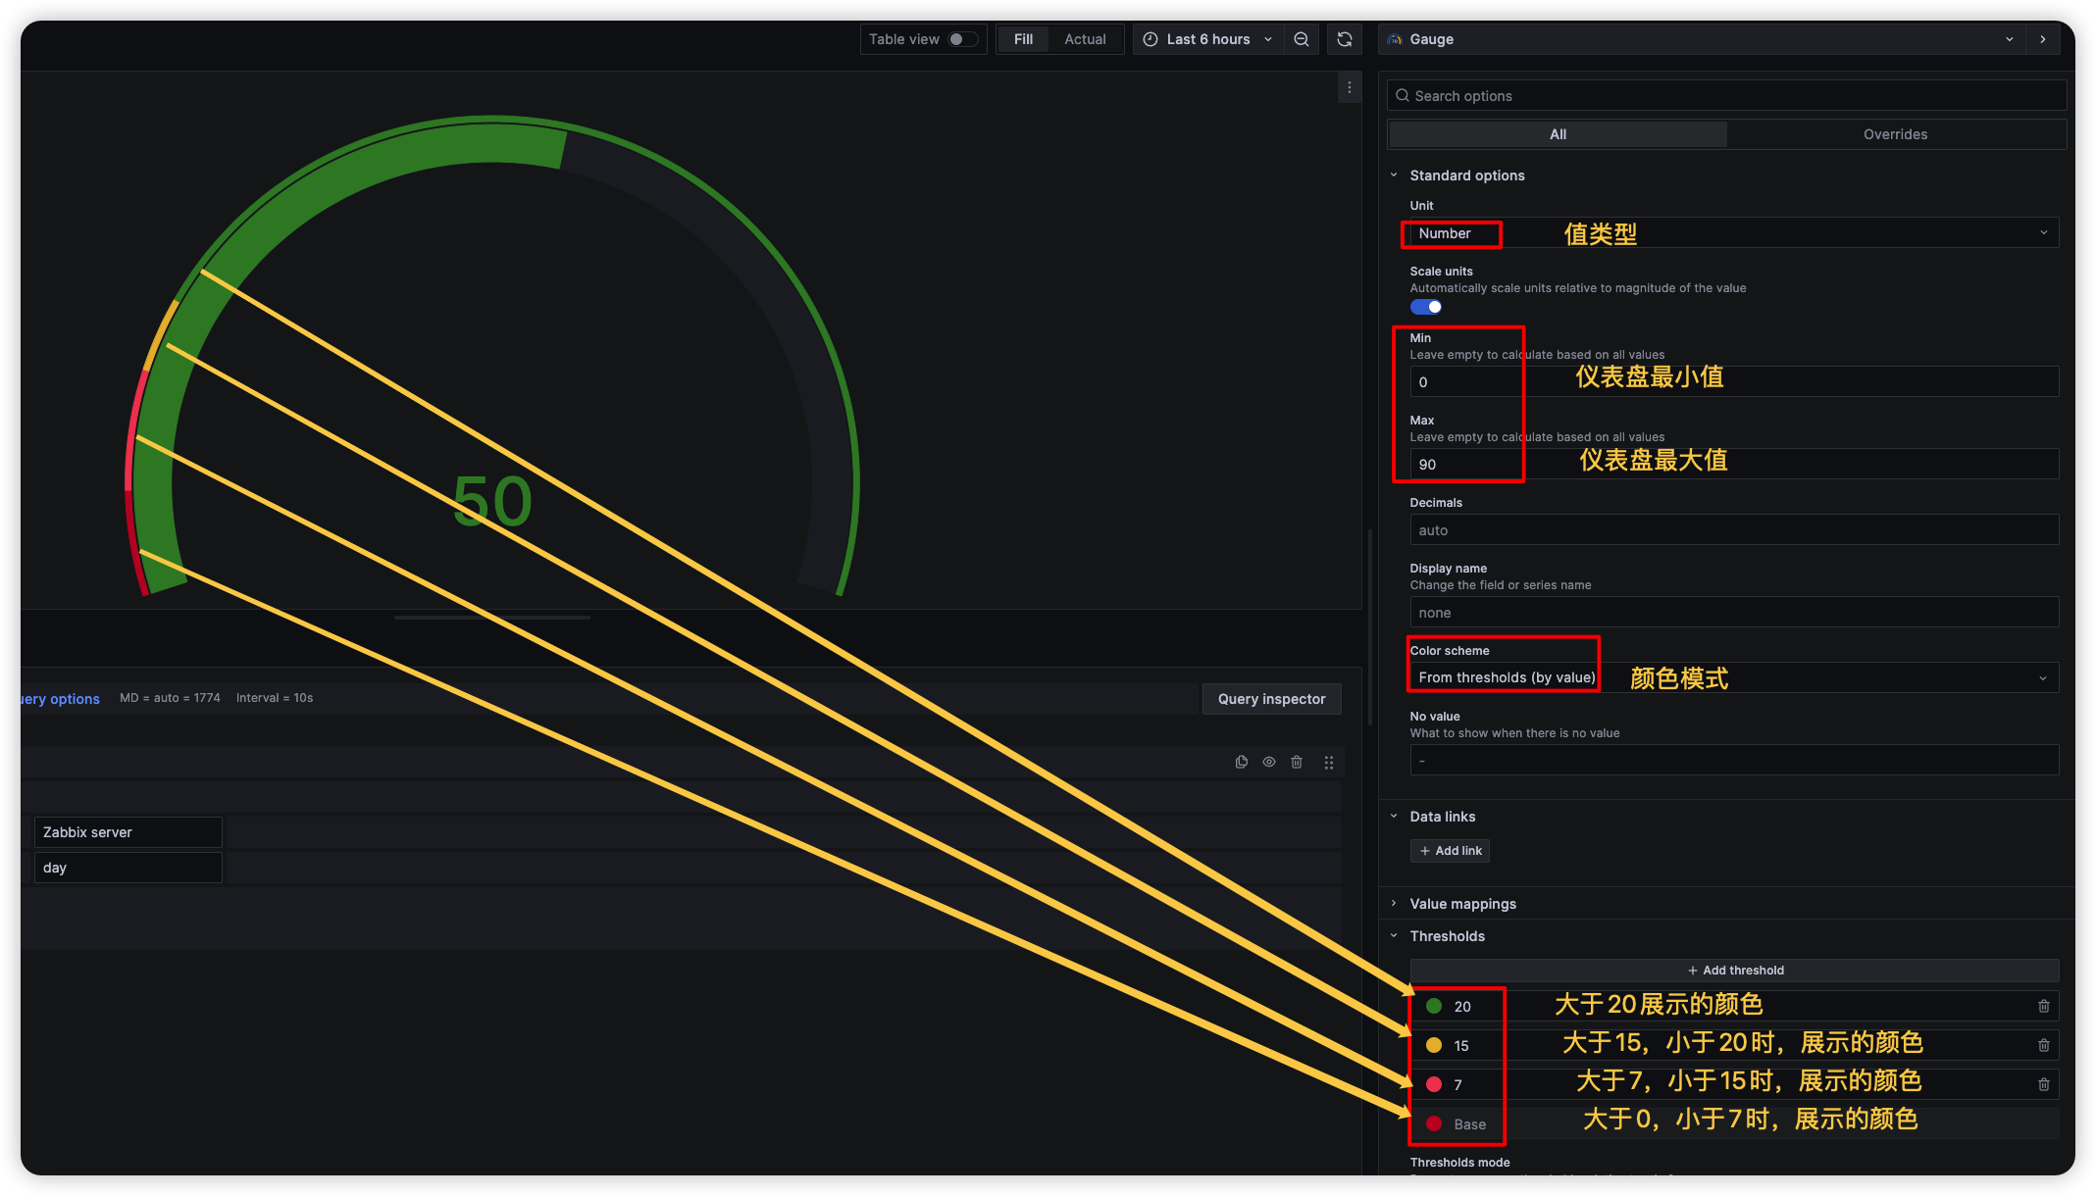2096x1196 pixels.
Task: Open the Color scheme dropdown
Action: (1733, 677)
